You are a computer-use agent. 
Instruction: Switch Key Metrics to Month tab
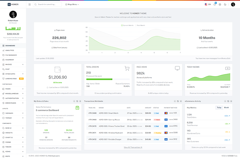pyautogui.click(x=226, y=107)
